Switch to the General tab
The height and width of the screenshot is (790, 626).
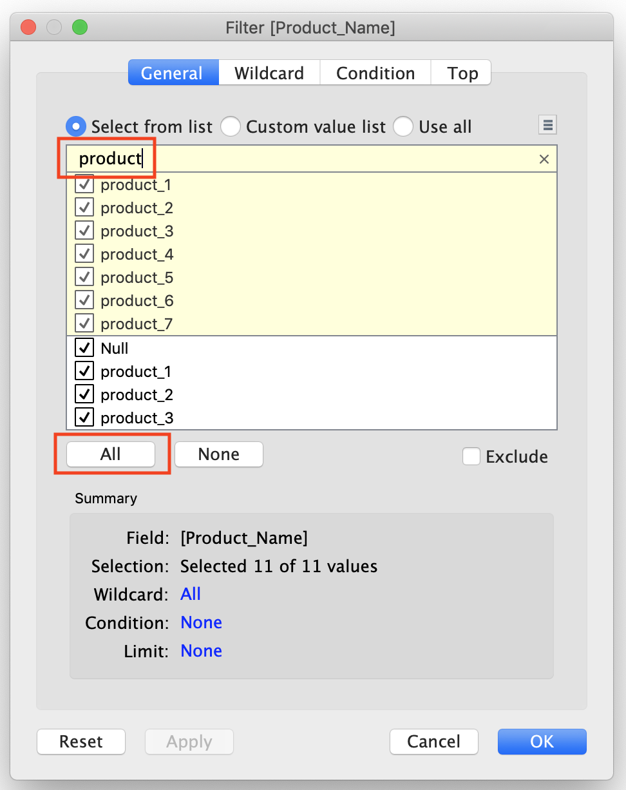click(173, 73)
